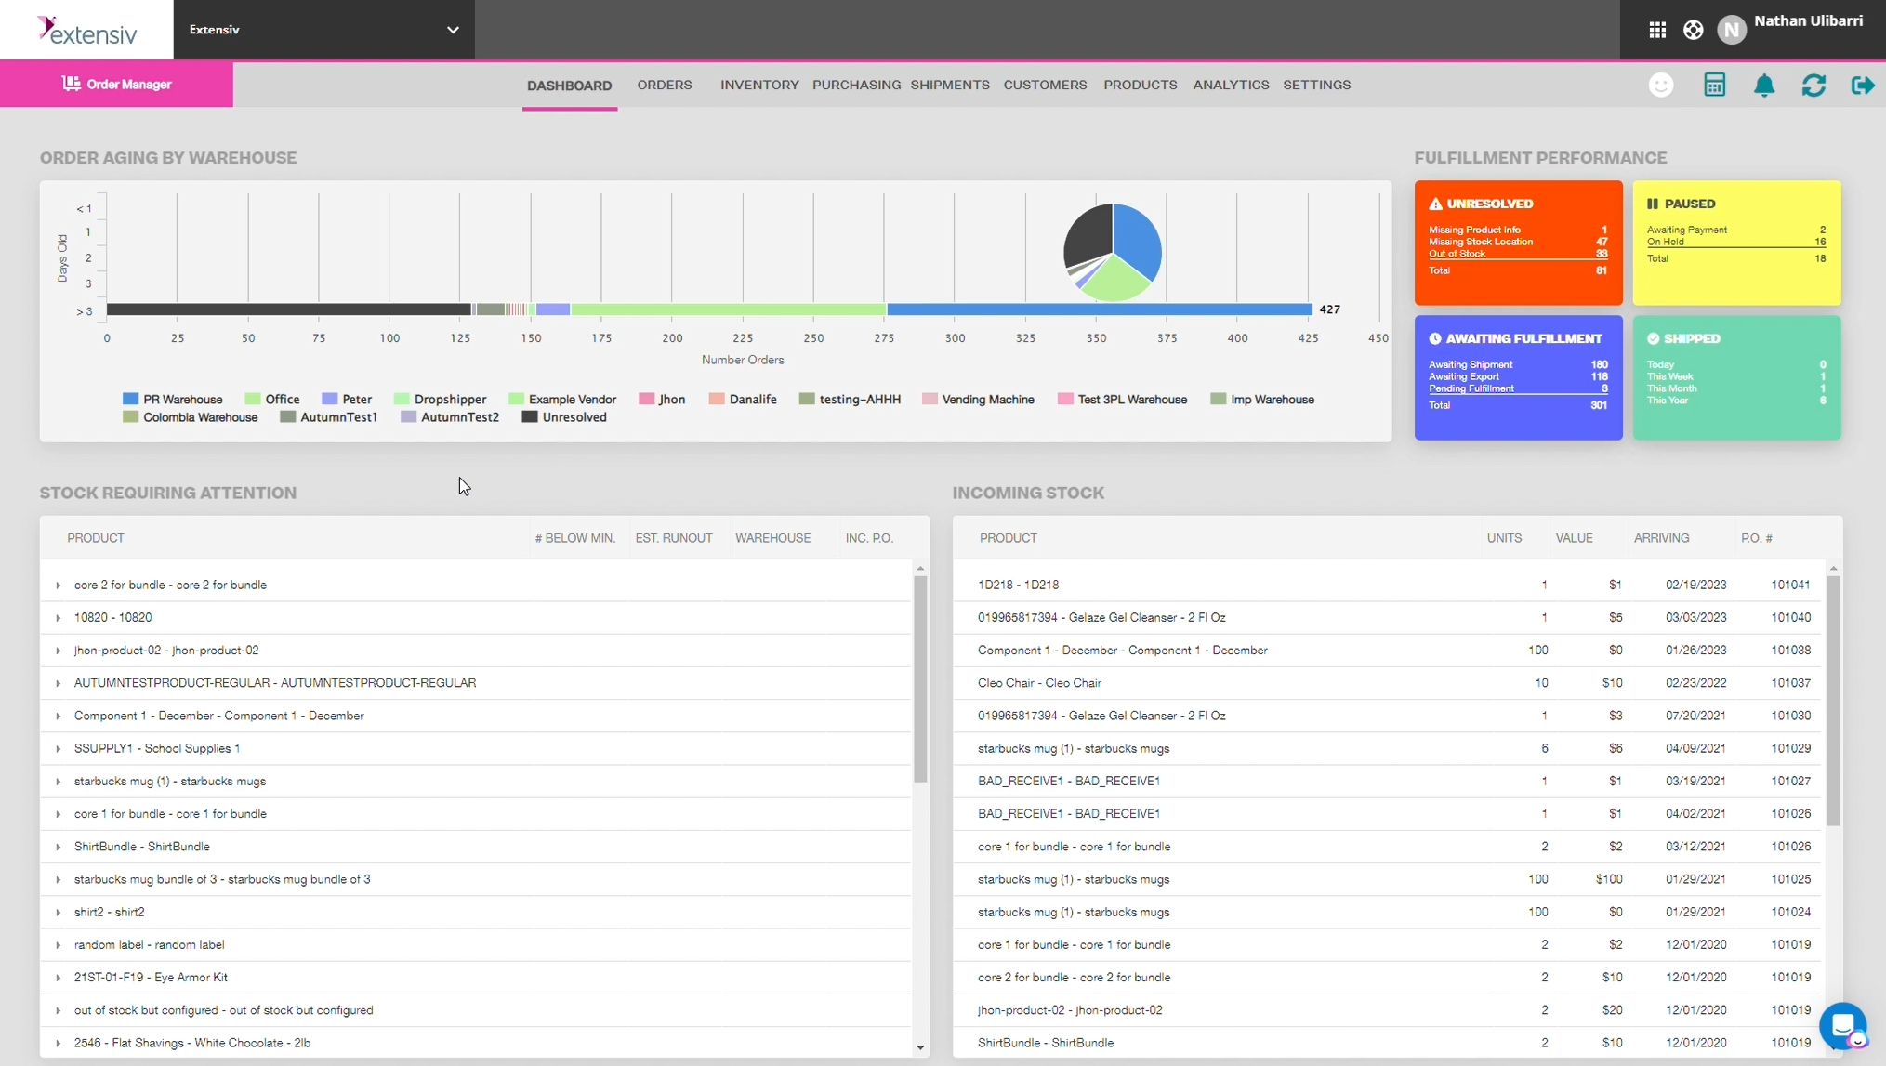Expand the SSUPPLY1 School Supplies row

point(58,748)
